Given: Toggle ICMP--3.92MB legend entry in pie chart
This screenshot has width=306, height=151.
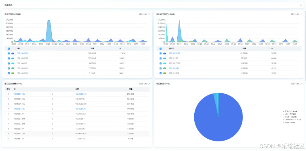Looking at the screenshot, I should (x=290, y=117).
